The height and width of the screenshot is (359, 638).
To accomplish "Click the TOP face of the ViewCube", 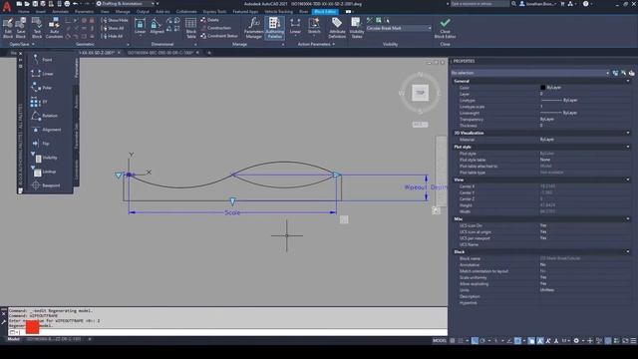I will (x=420, y=93).
